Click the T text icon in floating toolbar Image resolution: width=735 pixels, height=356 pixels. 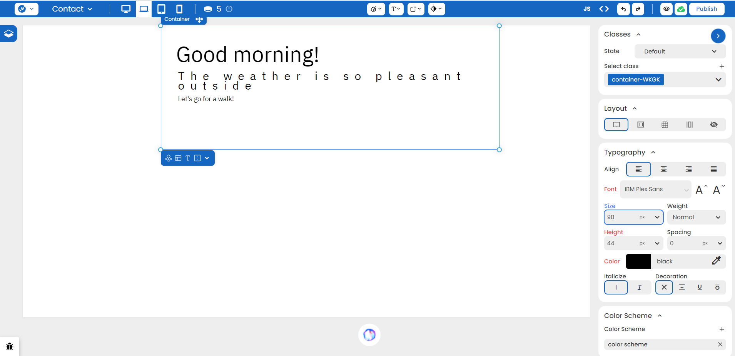[188, 158]
